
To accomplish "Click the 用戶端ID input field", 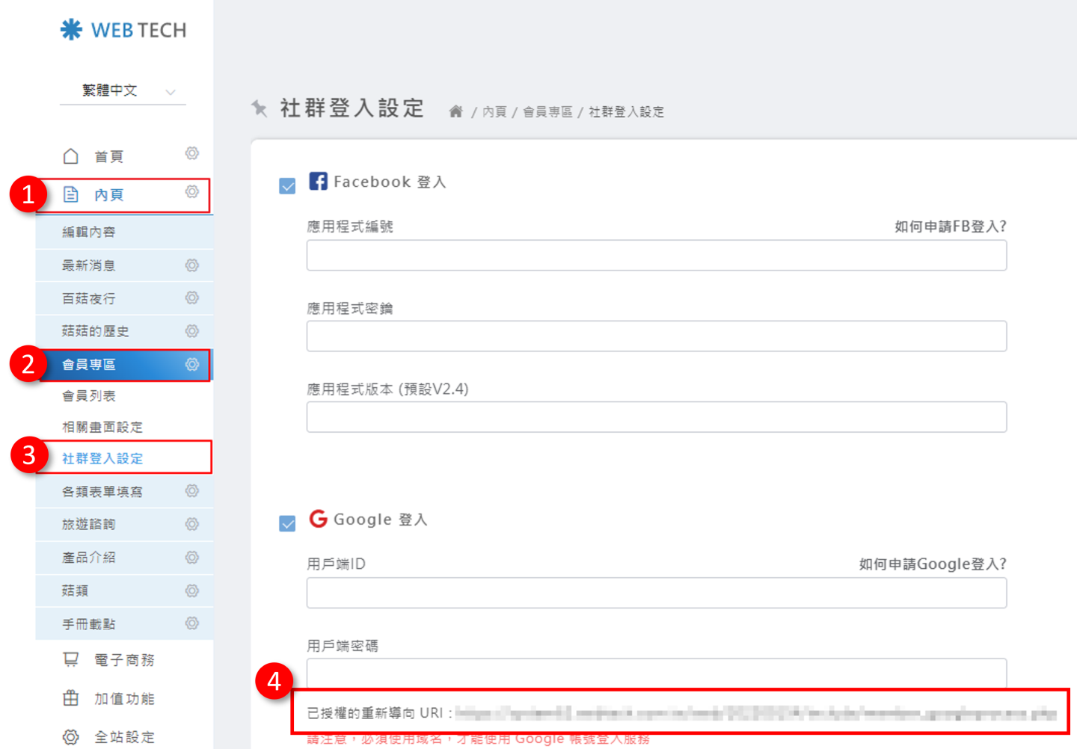I will point(656,593).
